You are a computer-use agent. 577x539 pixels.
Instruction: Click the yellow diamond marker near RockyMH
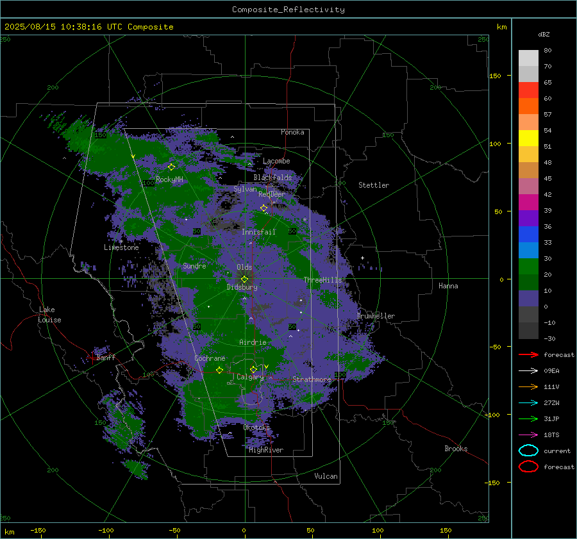[x=171, y=167]
